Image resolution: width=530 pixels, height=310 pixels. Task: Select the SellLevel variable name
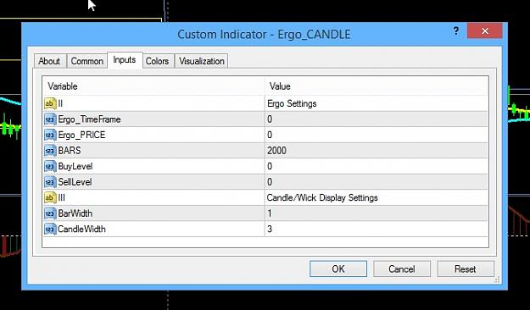pyautogui.click(x=75, y=182)
